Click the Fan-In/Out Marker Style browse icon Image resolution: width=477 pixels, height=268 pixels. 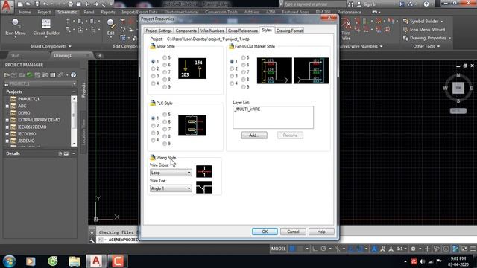click(231, 46)
